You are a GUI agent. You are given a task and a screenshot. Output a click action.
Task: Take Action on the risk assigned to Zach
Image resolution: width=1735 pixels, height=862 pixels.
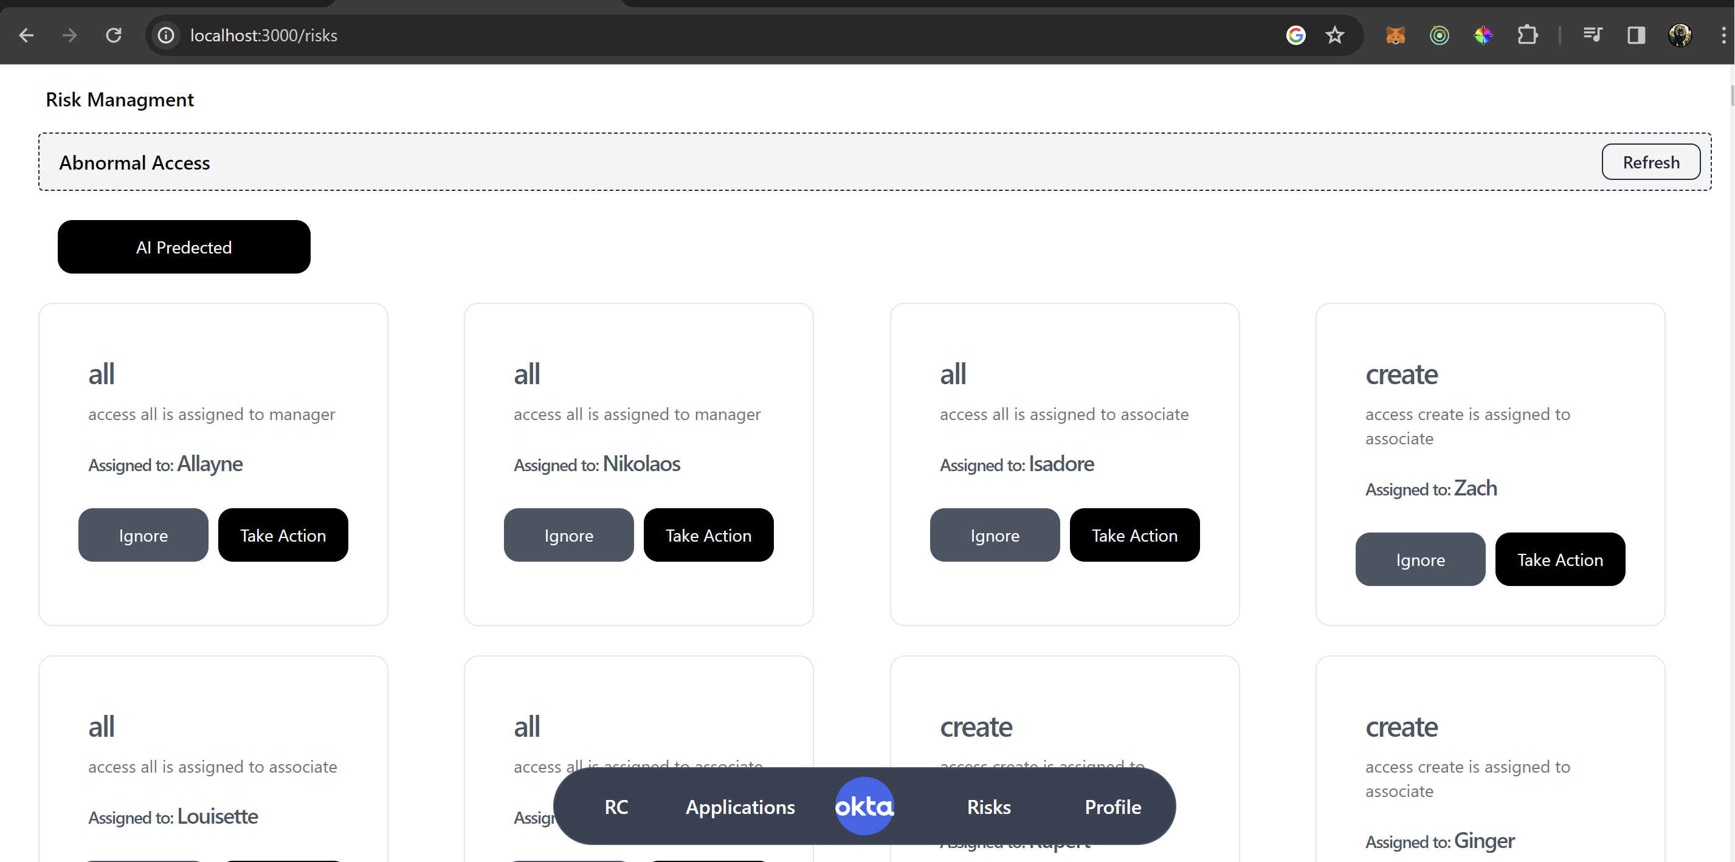click(1560, 559)
